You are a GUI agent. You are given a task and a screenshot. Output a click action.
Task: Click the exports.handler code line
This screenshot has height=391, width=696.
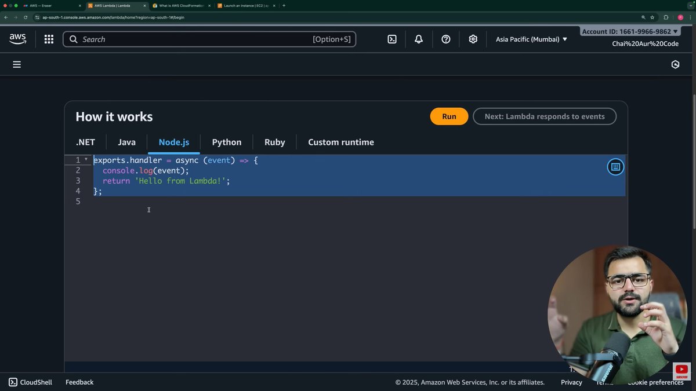tap(175, 160)
